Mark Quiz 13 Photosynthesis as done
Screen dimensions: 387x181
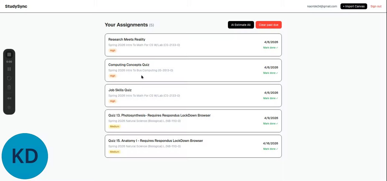pyautogui.click(x=270, y=123)
